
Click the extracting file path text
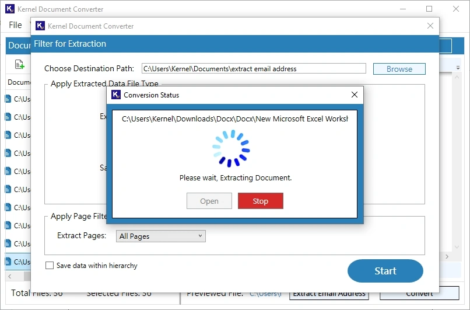click(x=234, y=119)
